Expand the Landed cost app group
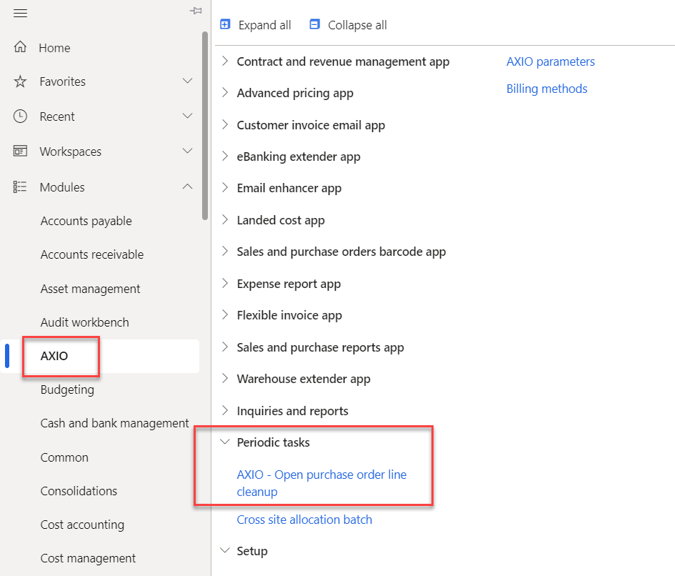Viewport: 675px width, 576px height. [225, 220]
